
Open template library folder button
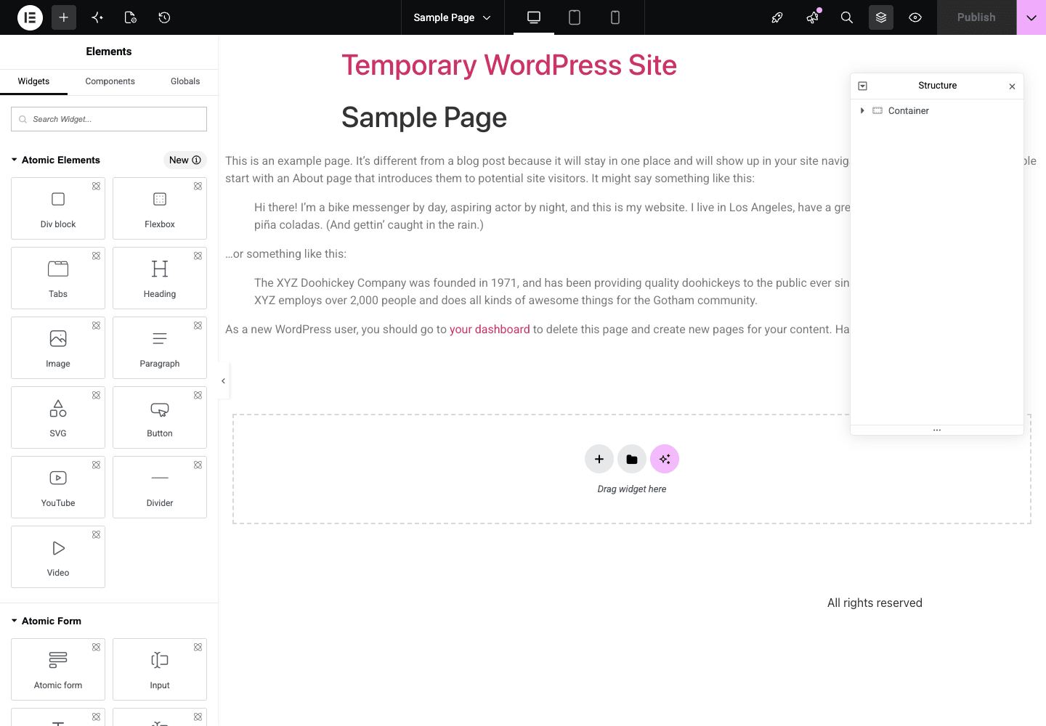(632, 459)
